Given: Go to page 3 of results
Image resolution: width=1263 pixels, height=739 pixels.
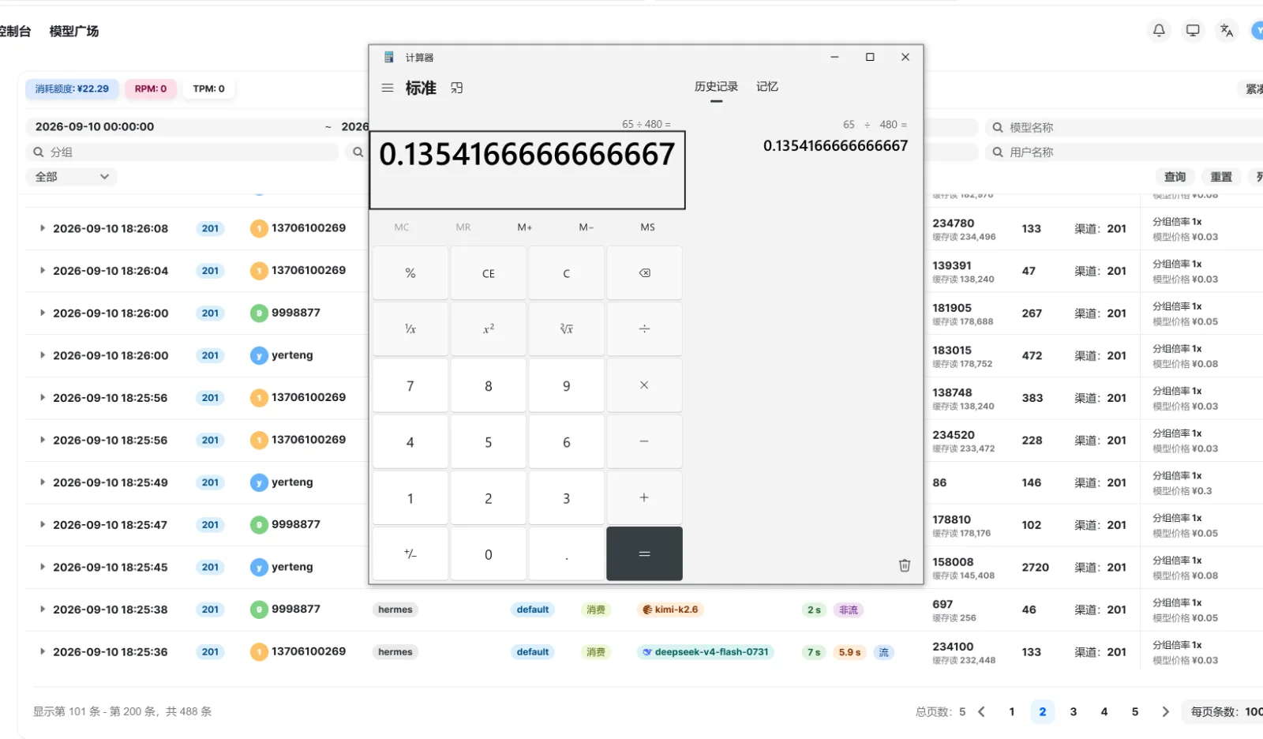Looking at the screenshot, I should (x=1073, y=711).
